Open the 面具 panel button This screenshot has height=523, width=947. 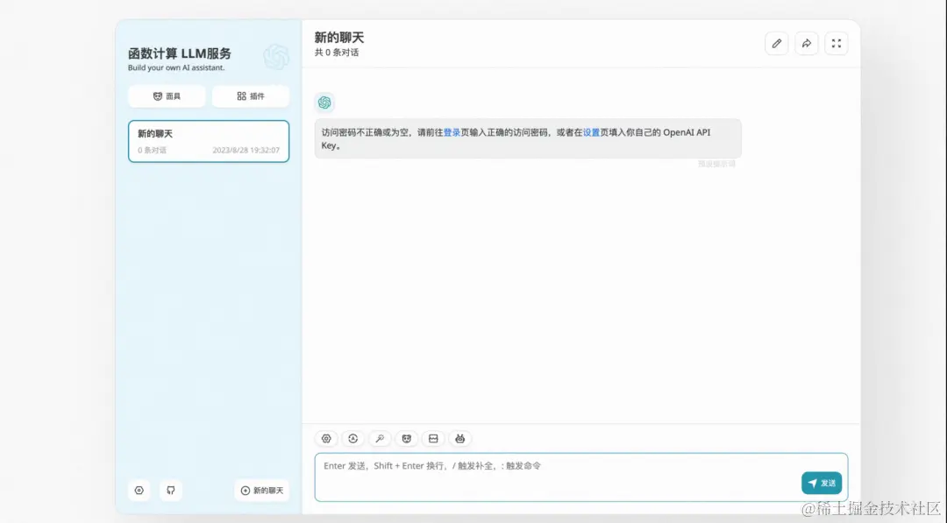(x=167, y=96)
